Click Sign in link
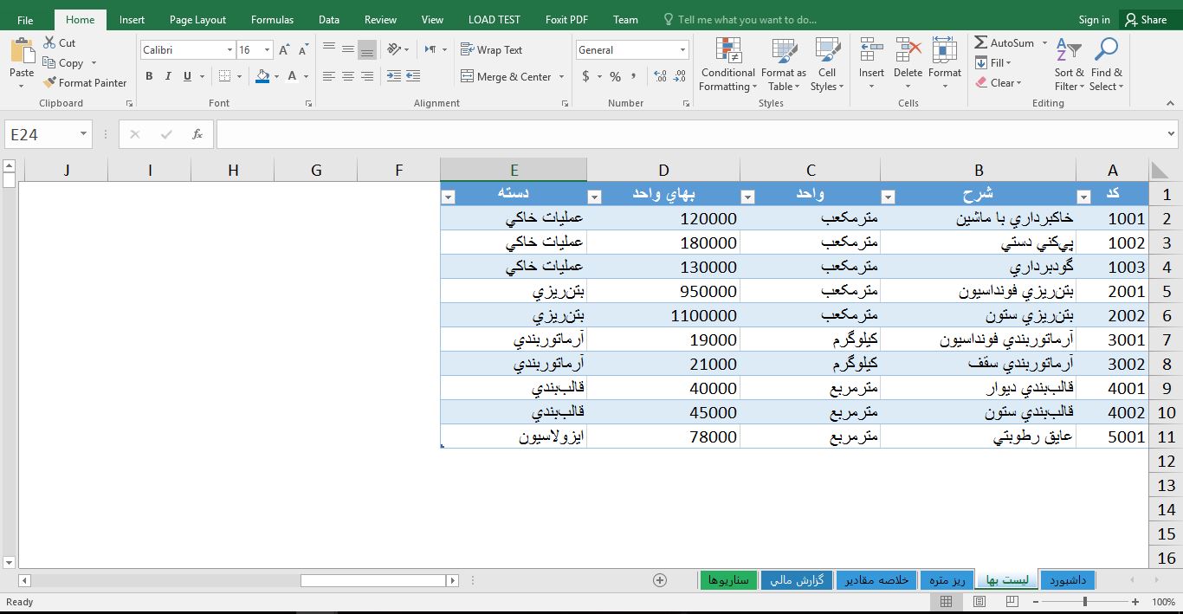 pos(1094,19)
